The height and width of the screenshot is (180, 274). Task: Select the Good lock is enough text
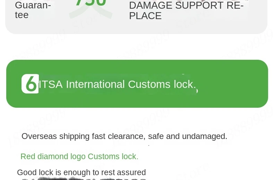(82, 172)
